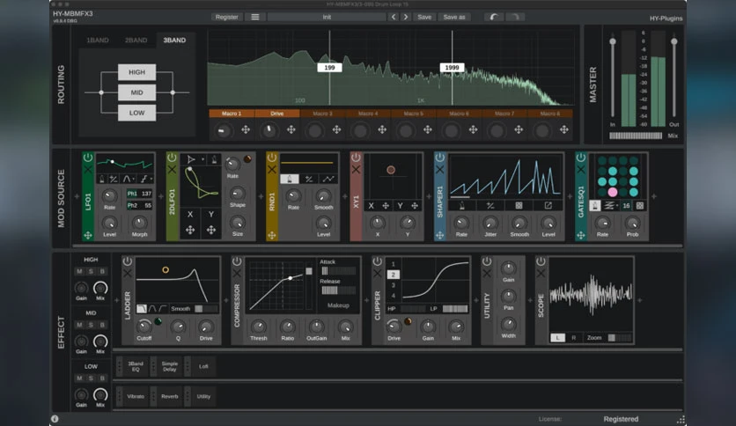
Task: Click the 1999 crossover frequency marker
Action: click(x=452, y=68)
